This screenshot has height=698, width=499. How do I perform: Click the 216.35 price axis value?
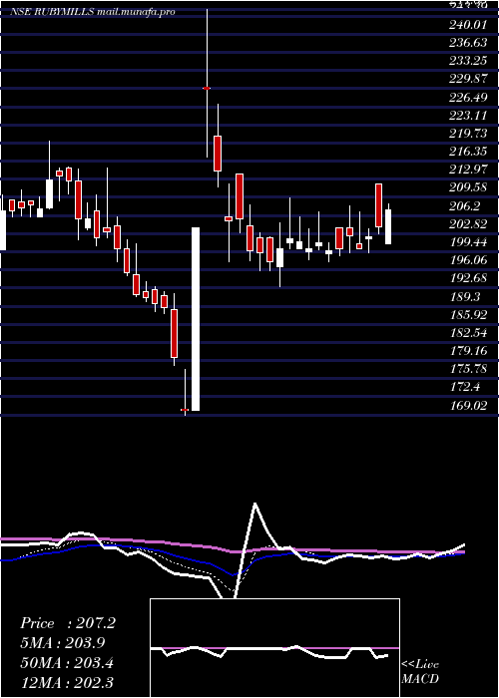pyautogui.click(x=468, y=152)
